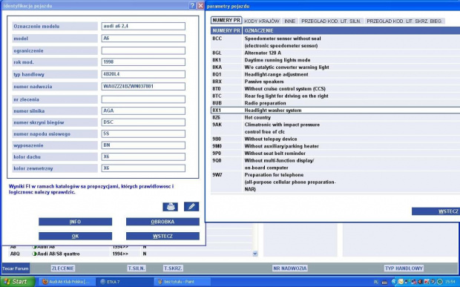Viewport: 460px width, 287px height.
Task: Switch to ETKA 7 taskbar item
Action: coord(125,282)
